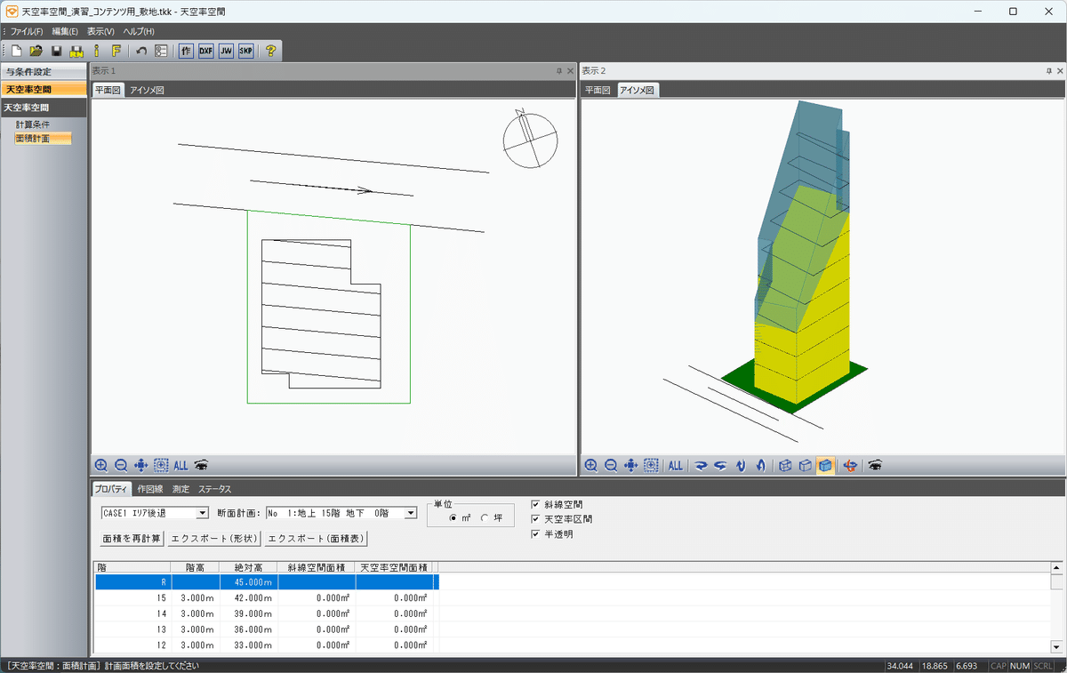Toggle the 斜線空間 checkbox
The height and width of the screenshot is (673, 1067).
click(535, 504)
